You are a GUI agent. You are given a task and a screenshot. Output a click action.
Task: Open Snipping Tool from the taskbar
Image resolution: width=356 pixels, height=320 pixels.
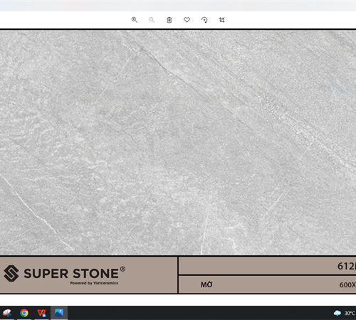pos(6,313)
